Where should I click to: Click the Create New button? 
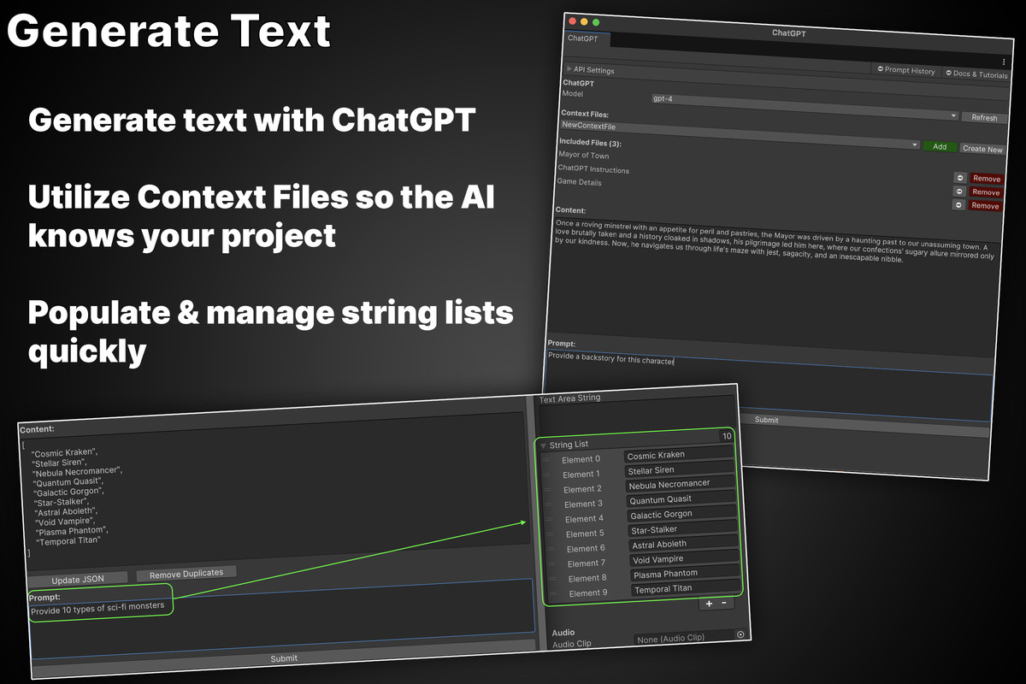point(982,149)
